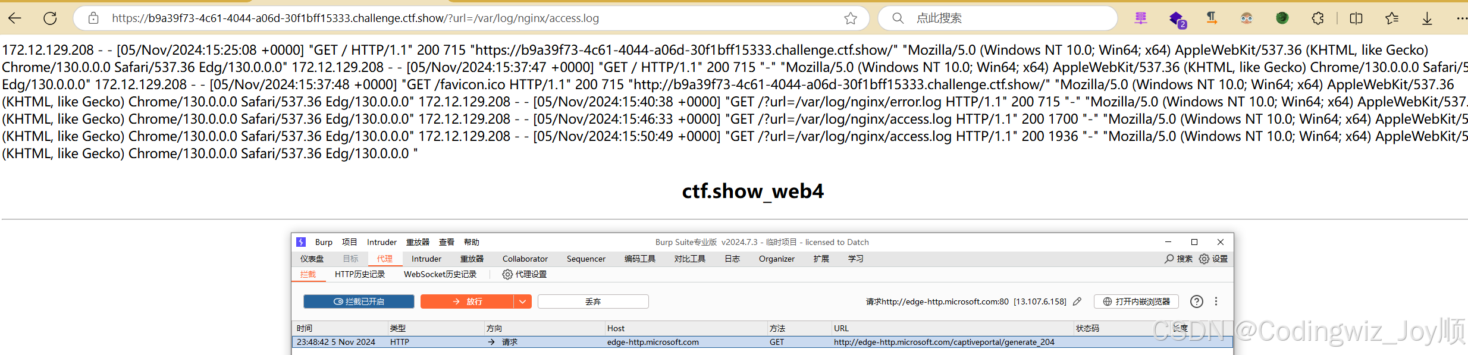
Task: Select the 拦截 sub-tab
Action: click(308, 274)
